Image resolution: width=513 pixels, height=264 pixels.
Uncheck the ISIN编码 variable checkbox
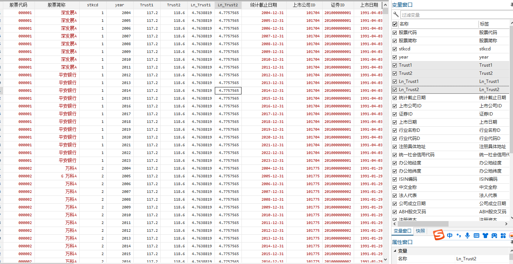pyautogui.click(x=395, y=179)
